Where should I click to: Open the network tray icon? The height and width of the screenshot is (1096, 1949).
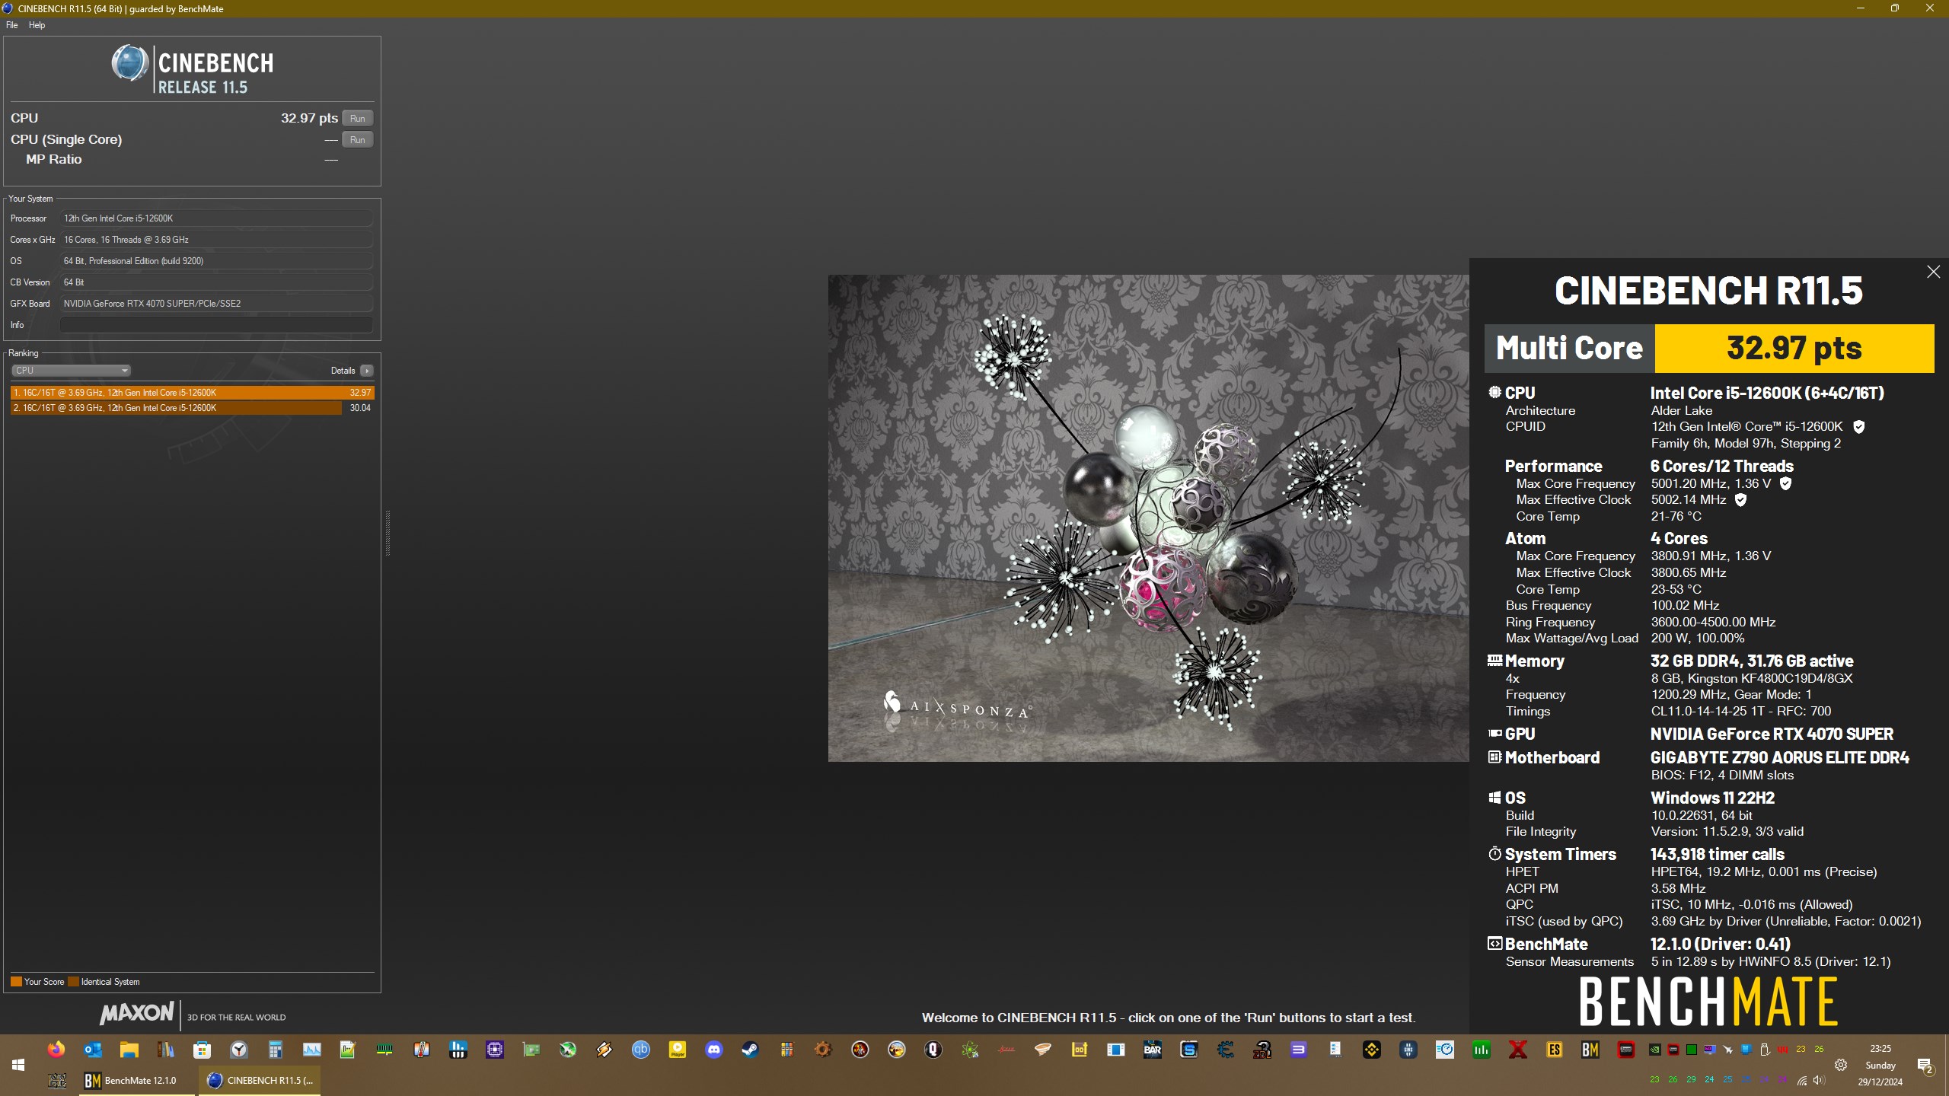[1801, 1081]
